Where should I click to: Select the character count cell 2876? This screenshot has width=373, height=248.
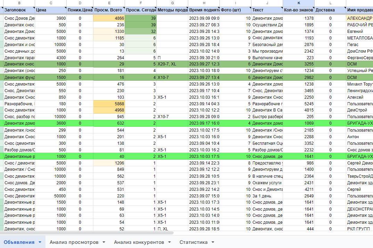299,45
